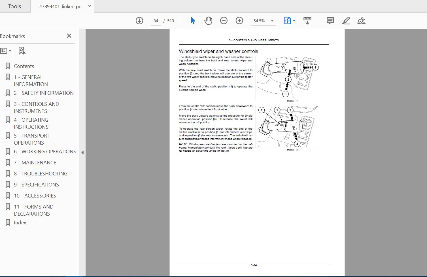
Task: Click the page number input field
Action: tap(156, 21)
